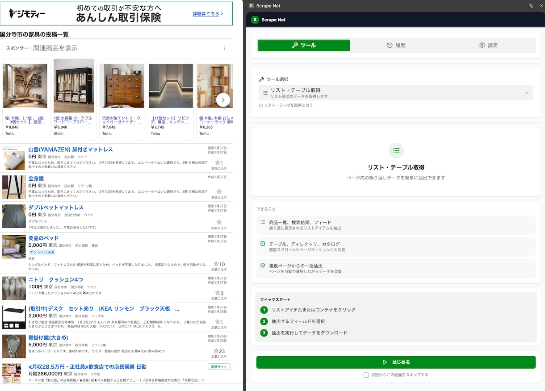The image size is (545, 391).
Task: Favorite the 壁掛け鏡 listing star
Action: pos(216,351)
